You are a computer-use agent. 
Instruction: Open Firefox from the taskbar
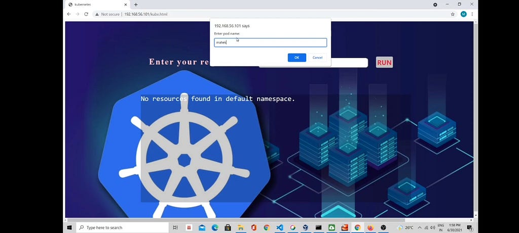coord(370,227)
